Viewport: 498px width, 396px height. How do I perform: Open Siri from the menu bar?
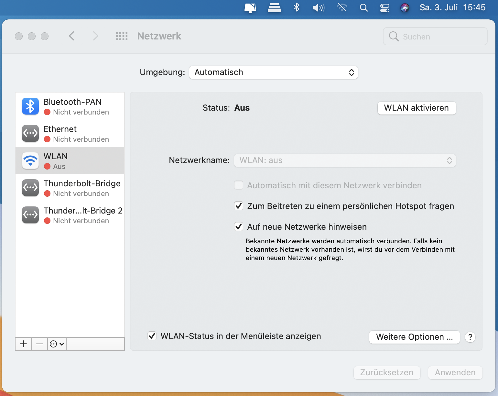pos(405,8)
